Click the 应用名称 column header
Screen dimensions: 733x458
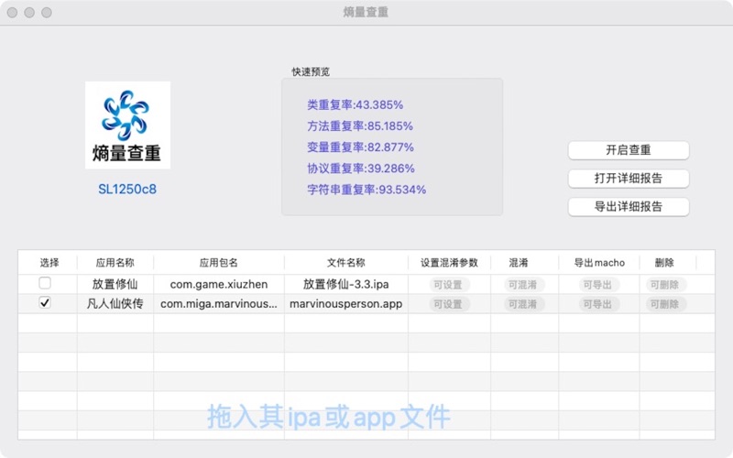115,263
